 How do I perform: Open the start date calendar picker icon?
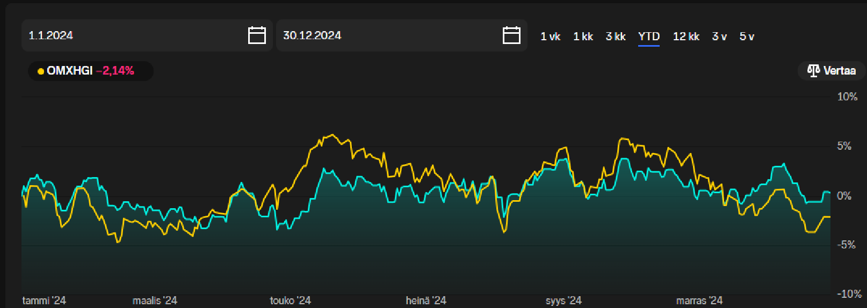[x=257, y=35]
